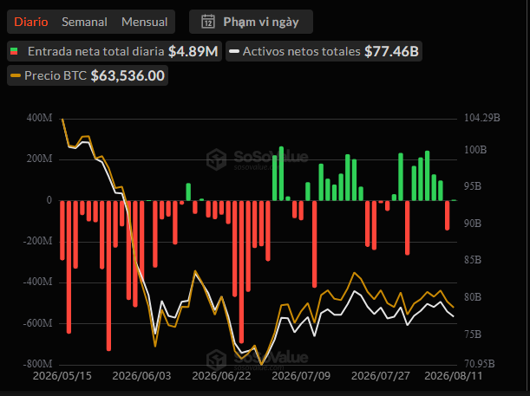Switch to the Diario tab
The height and width of the screenshot is (396, 530).
[x=31, y=22]
